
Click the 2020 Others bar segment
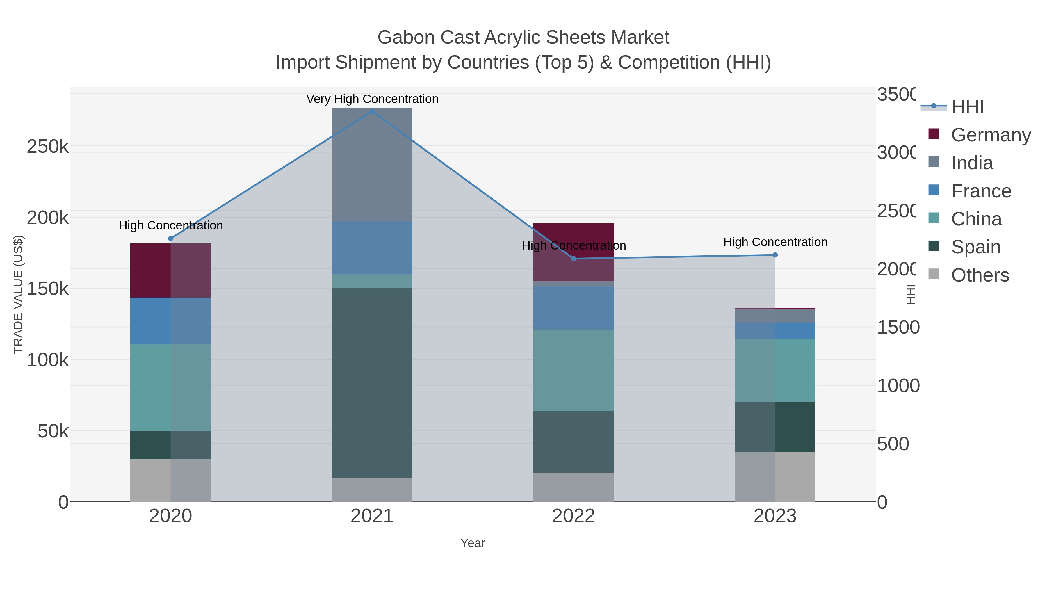[x=171, y=481]
